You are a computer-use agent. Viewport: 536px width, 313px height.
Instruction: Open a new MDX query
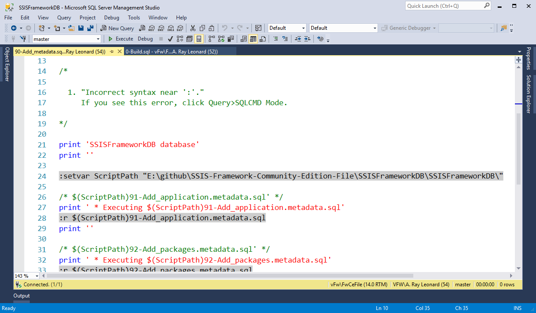click(152, 28)
